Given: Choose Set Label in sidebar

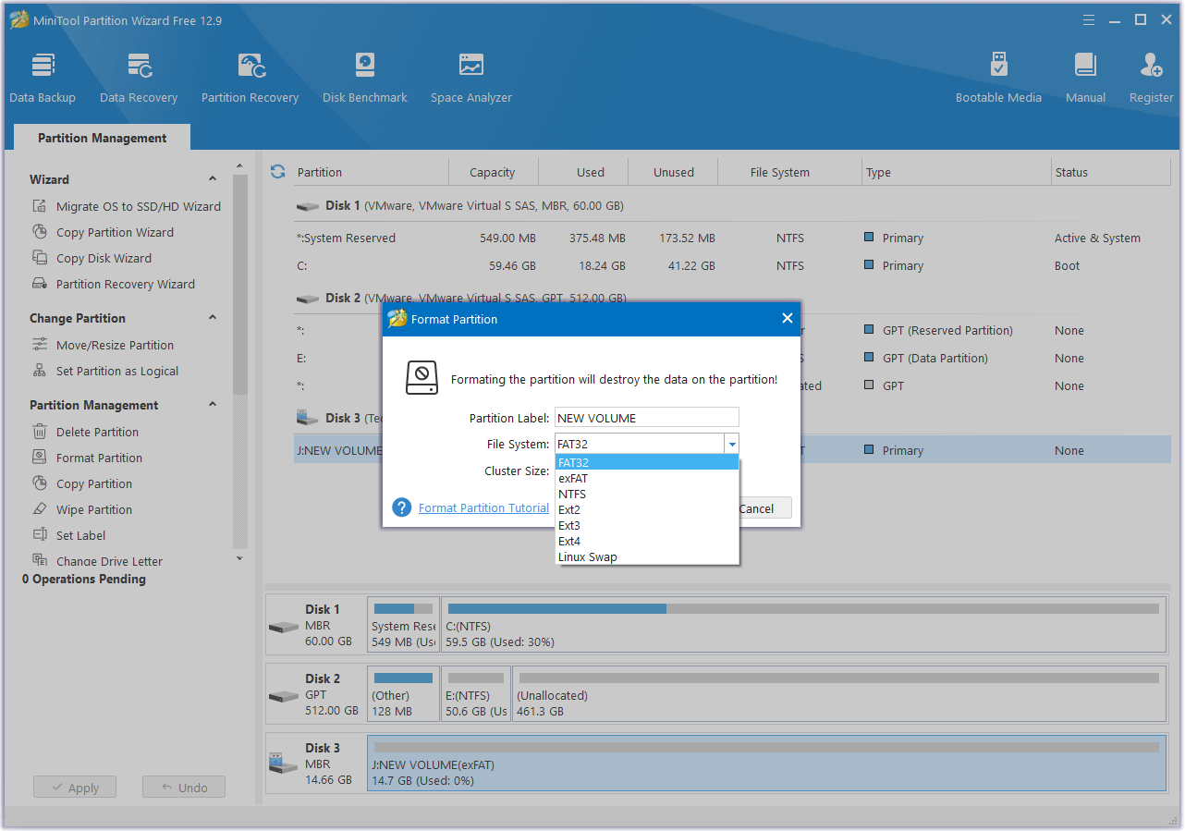Looking at the screenshot, I should tap(69, 535).
